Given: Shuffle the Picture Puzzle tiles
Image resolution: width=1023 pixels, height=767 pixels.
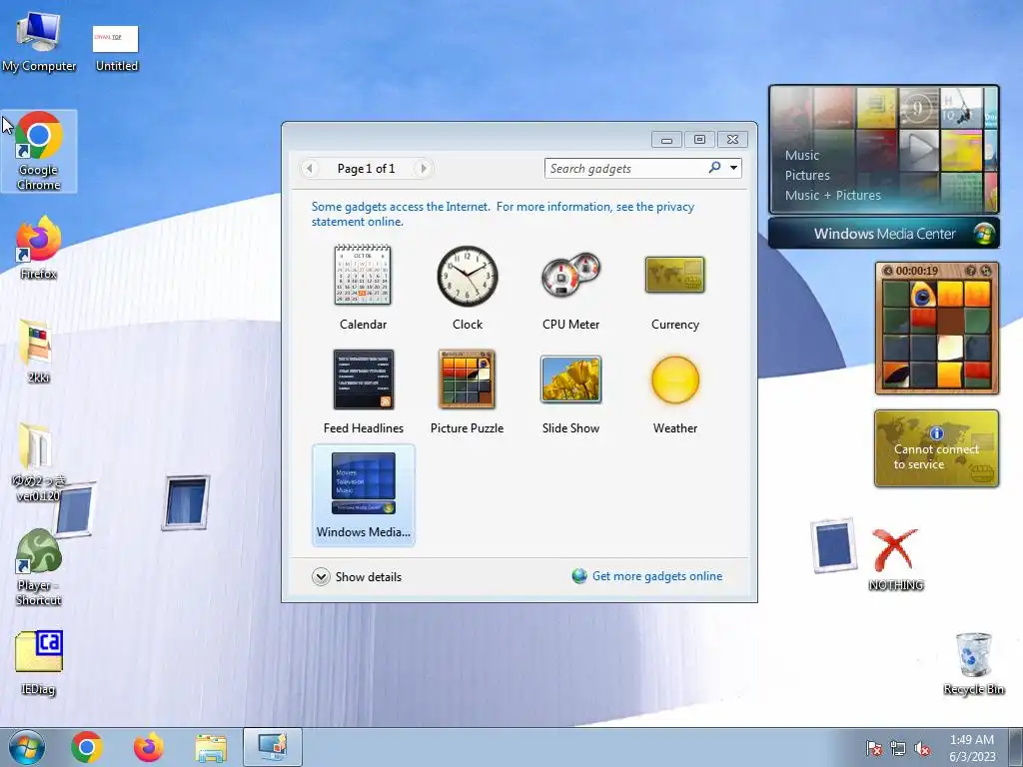Looking at the screenshot, I should 986,271.
